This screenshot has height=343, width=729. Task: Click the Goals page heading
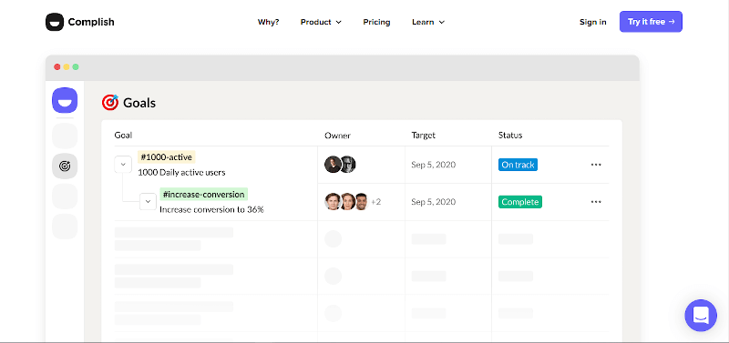pyautogui.click(x=139, y=103)
